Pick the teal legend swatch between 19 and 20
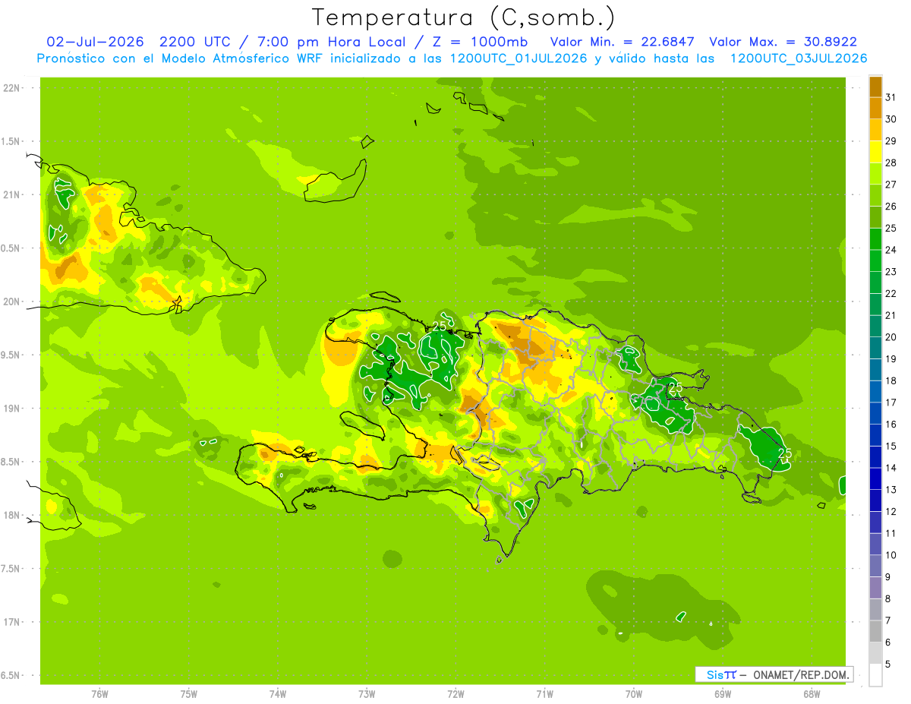911x704 pixels. (875, 348)
